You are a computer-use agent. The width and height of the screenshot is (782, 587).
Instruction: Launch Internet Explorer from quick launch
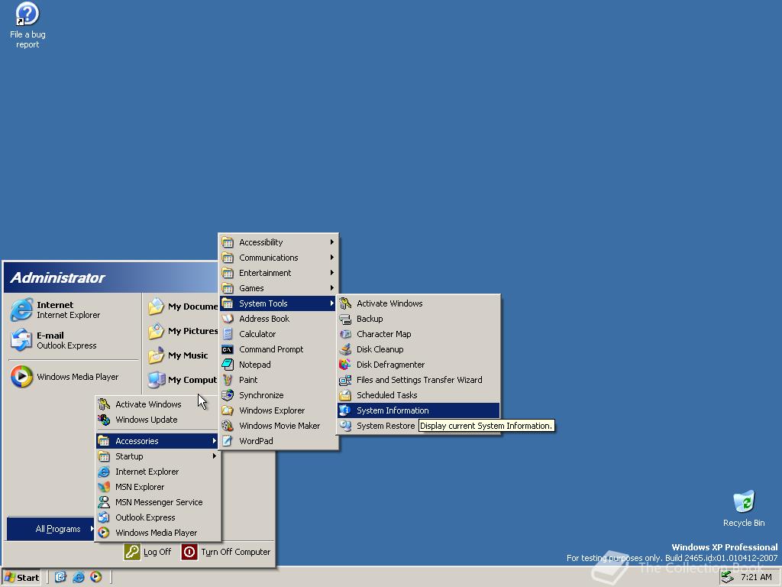click(x=79, y=577)
